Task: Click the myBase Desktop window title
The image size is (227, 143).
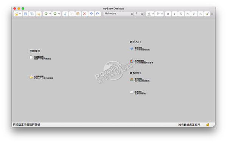Action: [x=113, y=9]
